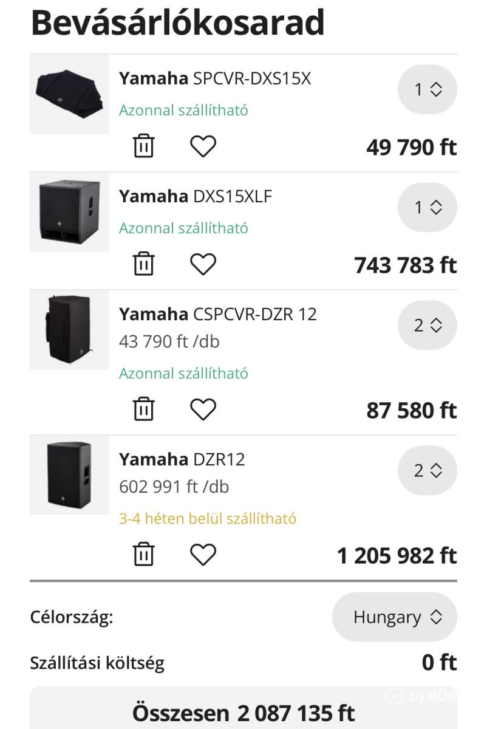Open Yamaha SPCVR-DXS15X product link
The height and width of the screenshot is (729, 487).
click(215, 78)
